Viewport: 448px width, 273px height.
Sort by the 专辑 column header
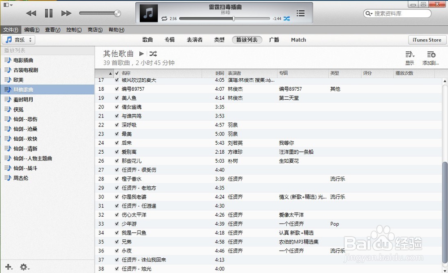point(302,73)
